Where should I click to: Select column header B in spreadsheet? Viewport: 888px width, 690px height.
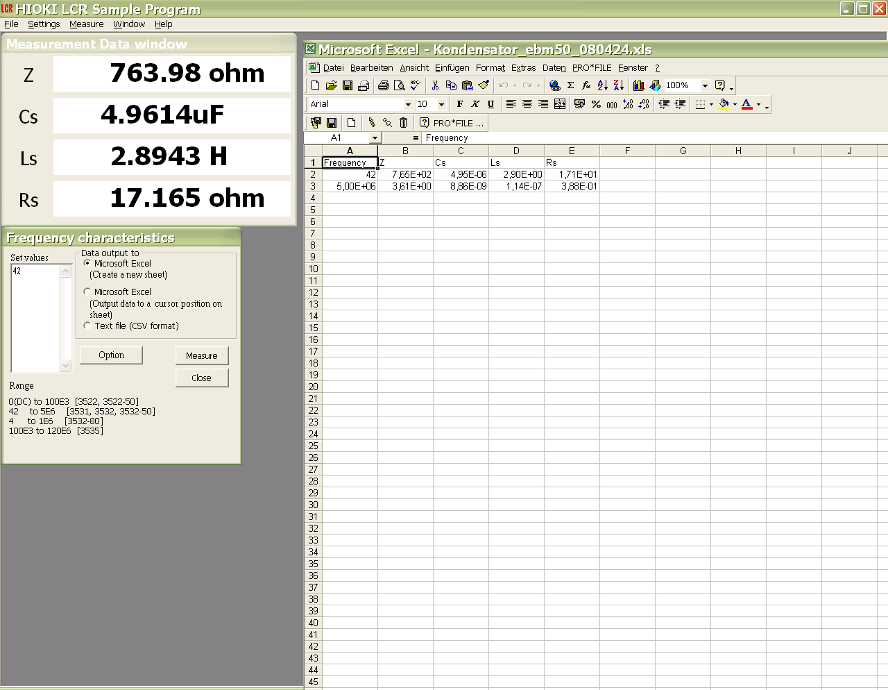point(405,151)
